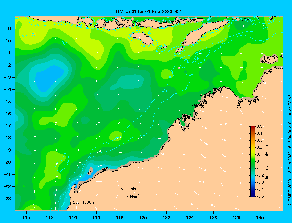292x223 pixels.
Task: Click the "height anomaly (m)" colorbar label
Action: coord(267,162)
